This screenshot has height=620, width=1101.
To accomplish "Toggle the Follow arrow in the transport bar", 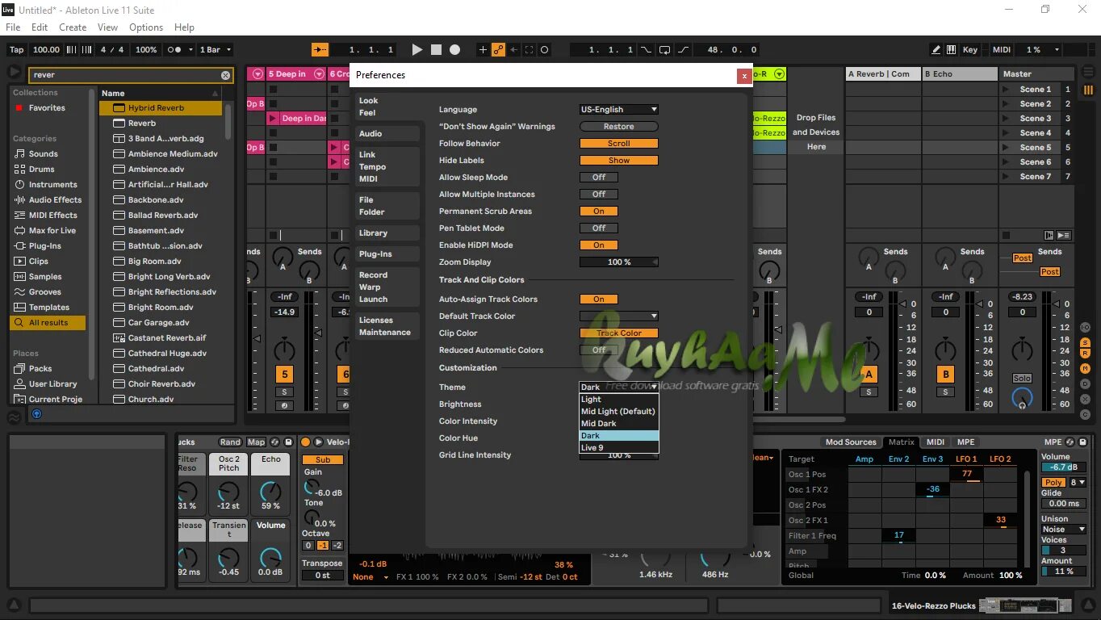I will [x=320, y=49].
